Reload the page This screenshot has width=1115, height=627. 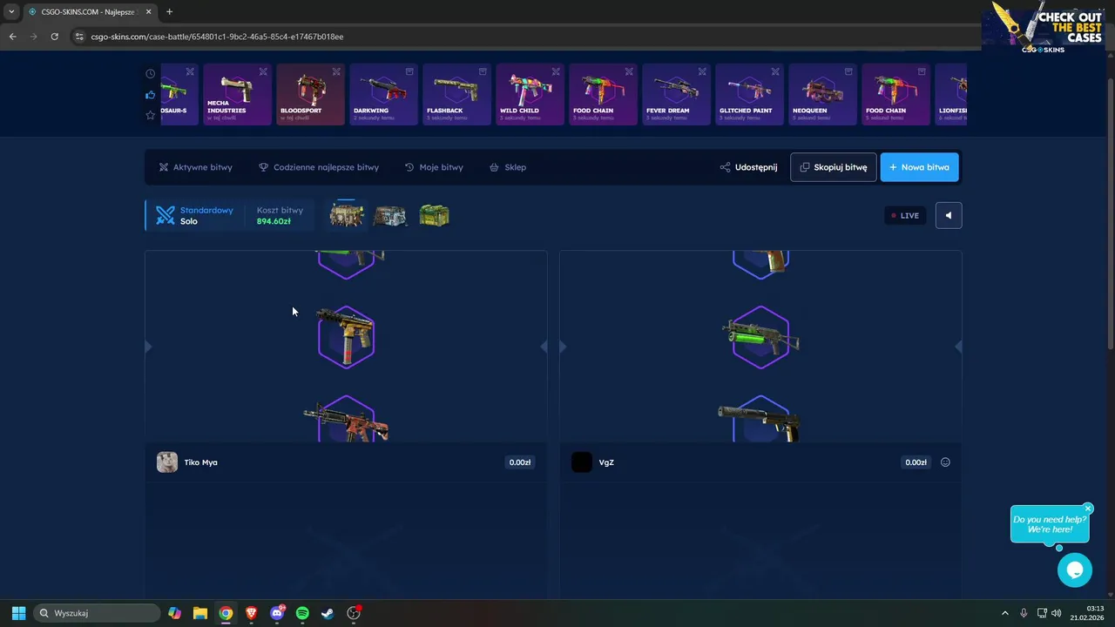coord(54,37)
